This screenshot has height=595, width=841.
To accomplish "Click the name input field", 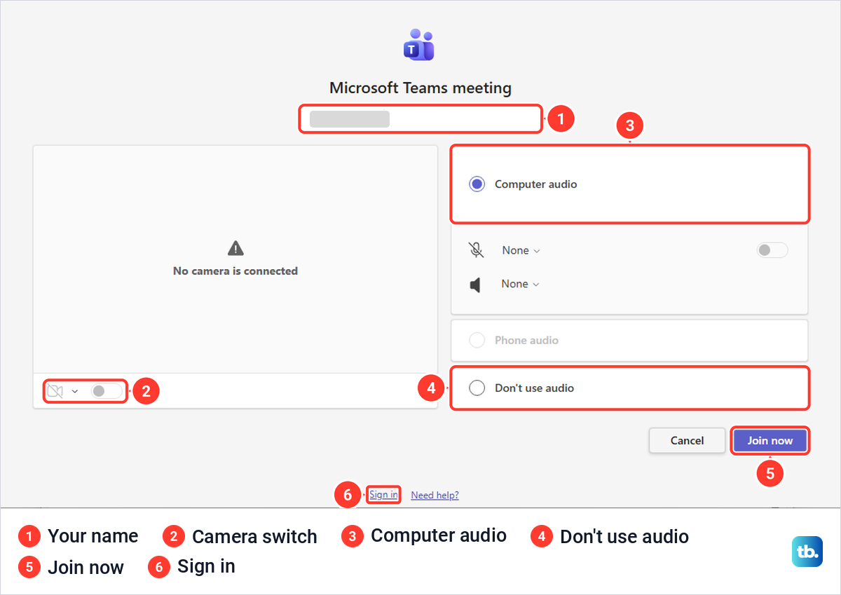I will [420, 118].
